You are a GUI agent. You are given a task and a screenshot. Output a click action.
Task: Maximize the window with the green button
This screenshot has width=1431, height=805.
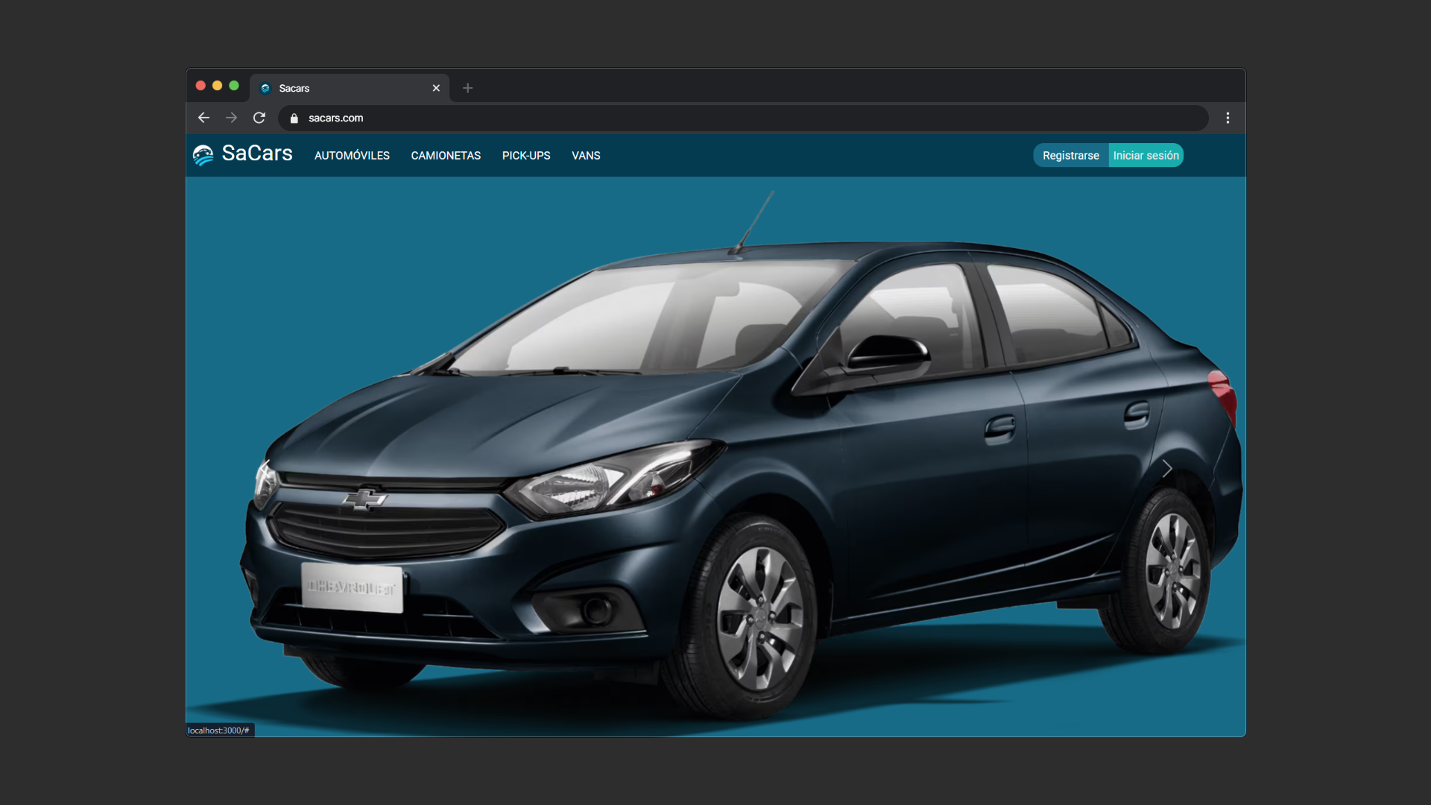tap(234, 86)
